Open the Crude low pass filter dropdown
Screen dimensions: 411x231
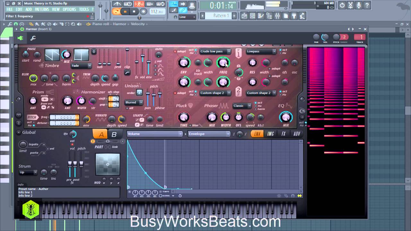[x=215, y=51]
